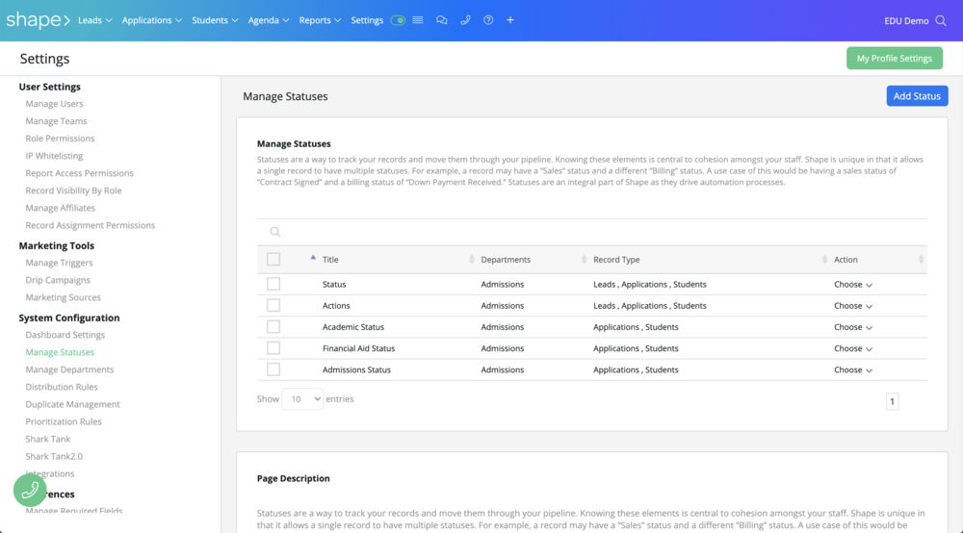Sort the Departments column
This screenshot has height=533, width=963.
pyautogui.click(x=584, y=260)
